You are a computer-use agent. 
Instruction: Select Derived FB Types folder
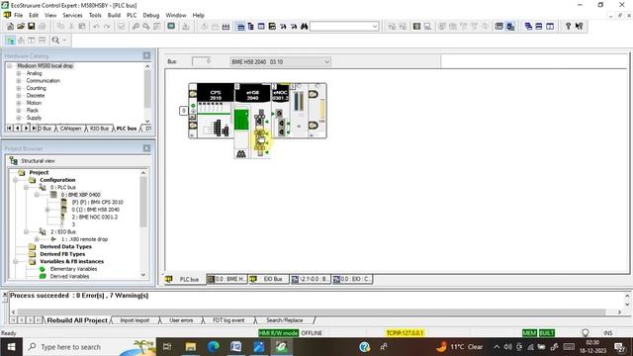pyautogui.click(x=62, y=254)
